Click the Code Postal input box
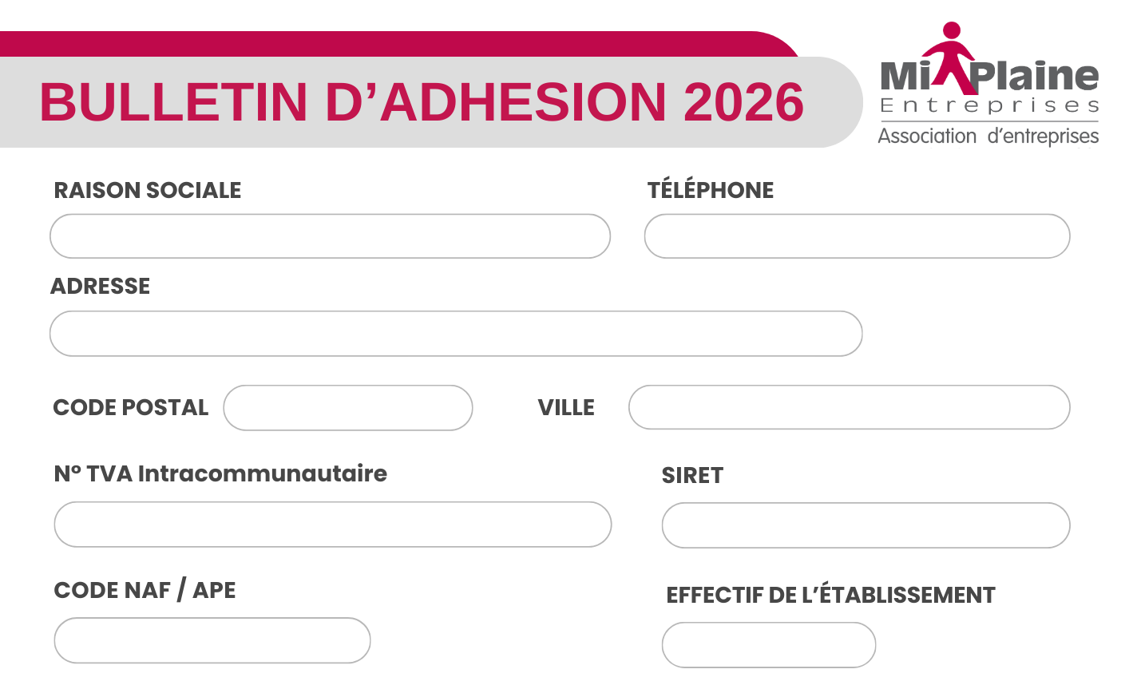Screen dimensions: 1129x689 pyautogui.click(x=348, y=408)
